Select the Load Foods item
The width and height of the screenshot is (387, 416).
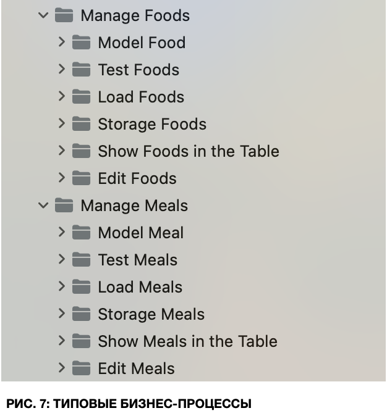(x=141, y=97)
